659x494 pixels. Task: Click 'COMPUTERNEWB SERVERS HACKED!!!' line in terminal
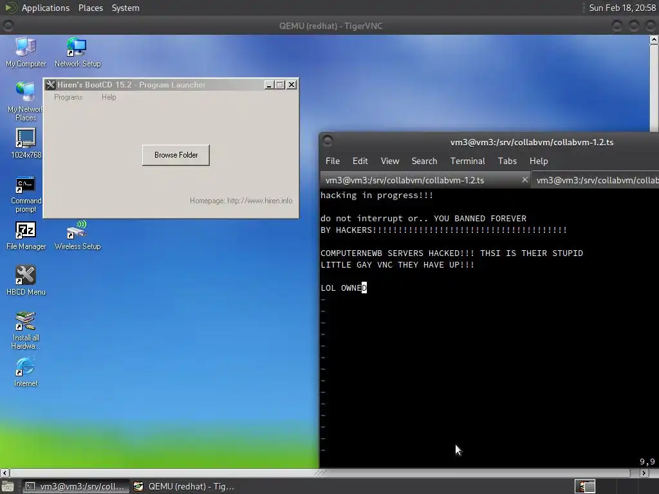452,253
